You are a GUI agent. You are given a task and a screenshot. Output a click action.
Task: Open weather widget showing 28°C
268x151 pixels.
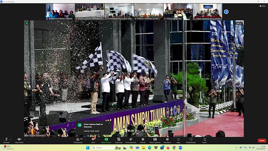pyautogui.click(x=8, y=148)
